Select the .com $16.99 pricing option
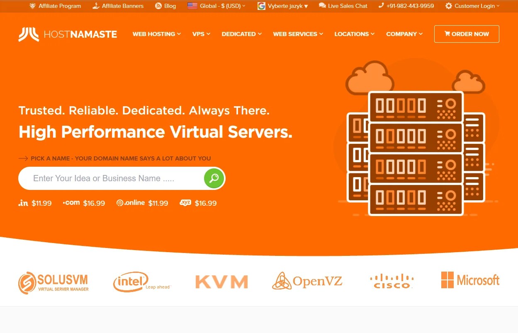The width and height of the screenshot is (518, 333). coord(84,203)
